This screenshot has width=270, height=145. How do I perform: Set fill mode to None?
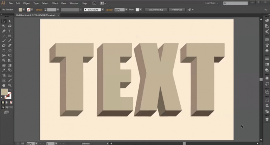(11, 102)
